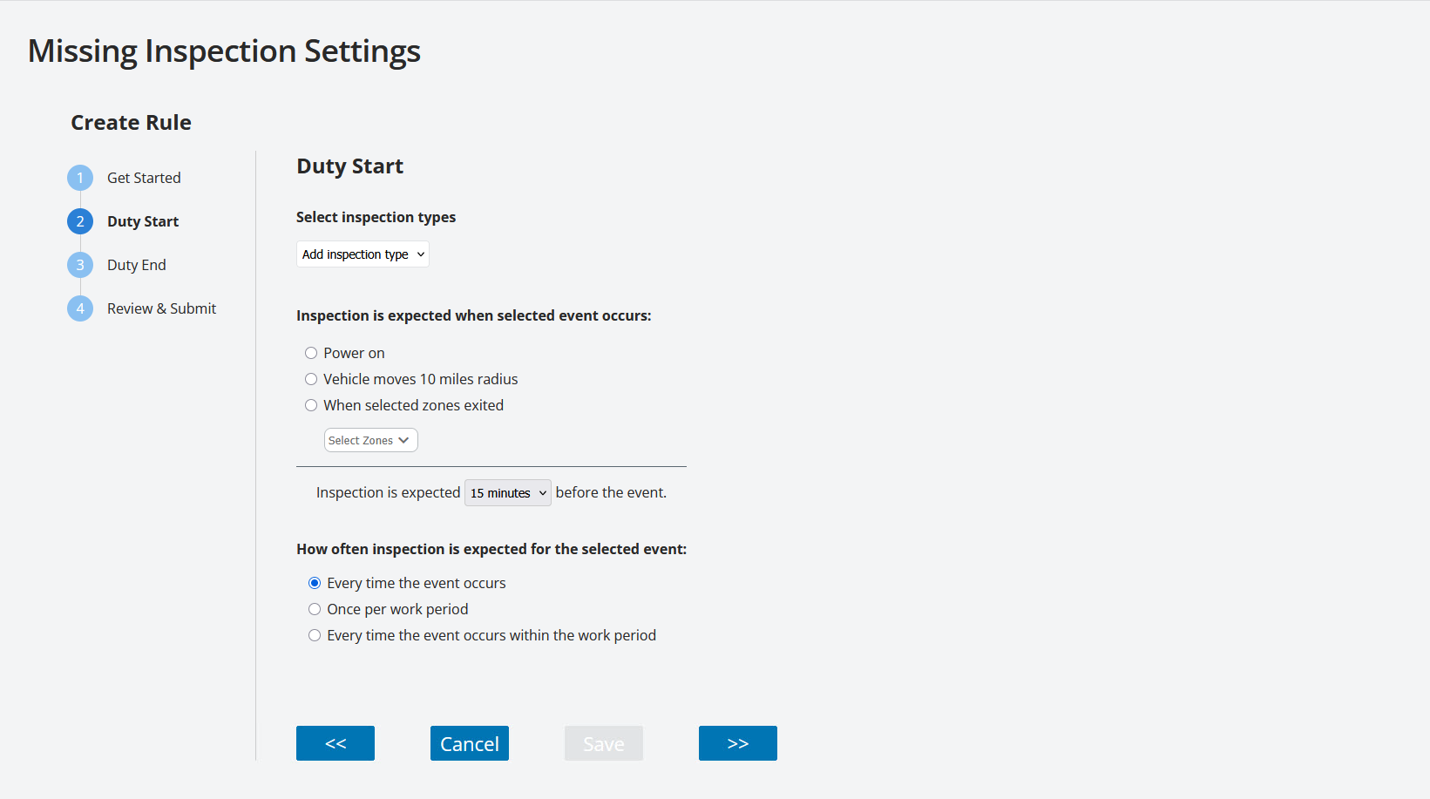The width and height of the screenshot is (1430, 799).
Task: Choose When selected zones exited option
Action: pyautogui.click(x=311, y=405)
